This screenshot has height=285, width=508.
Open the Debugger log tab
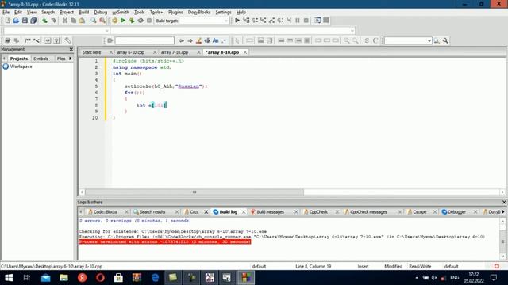coord(456,212)
